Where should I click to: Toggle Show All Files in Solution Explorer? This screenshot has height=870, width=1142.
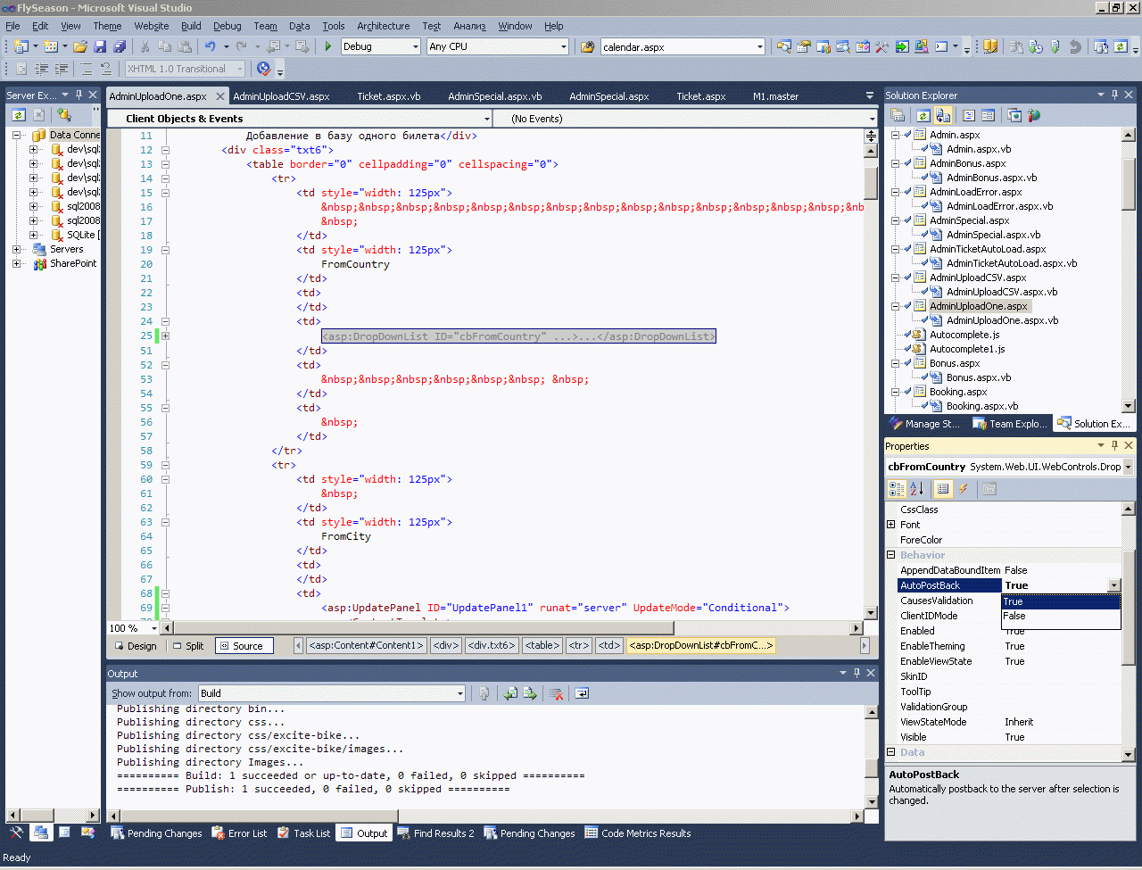pos(942,116)
